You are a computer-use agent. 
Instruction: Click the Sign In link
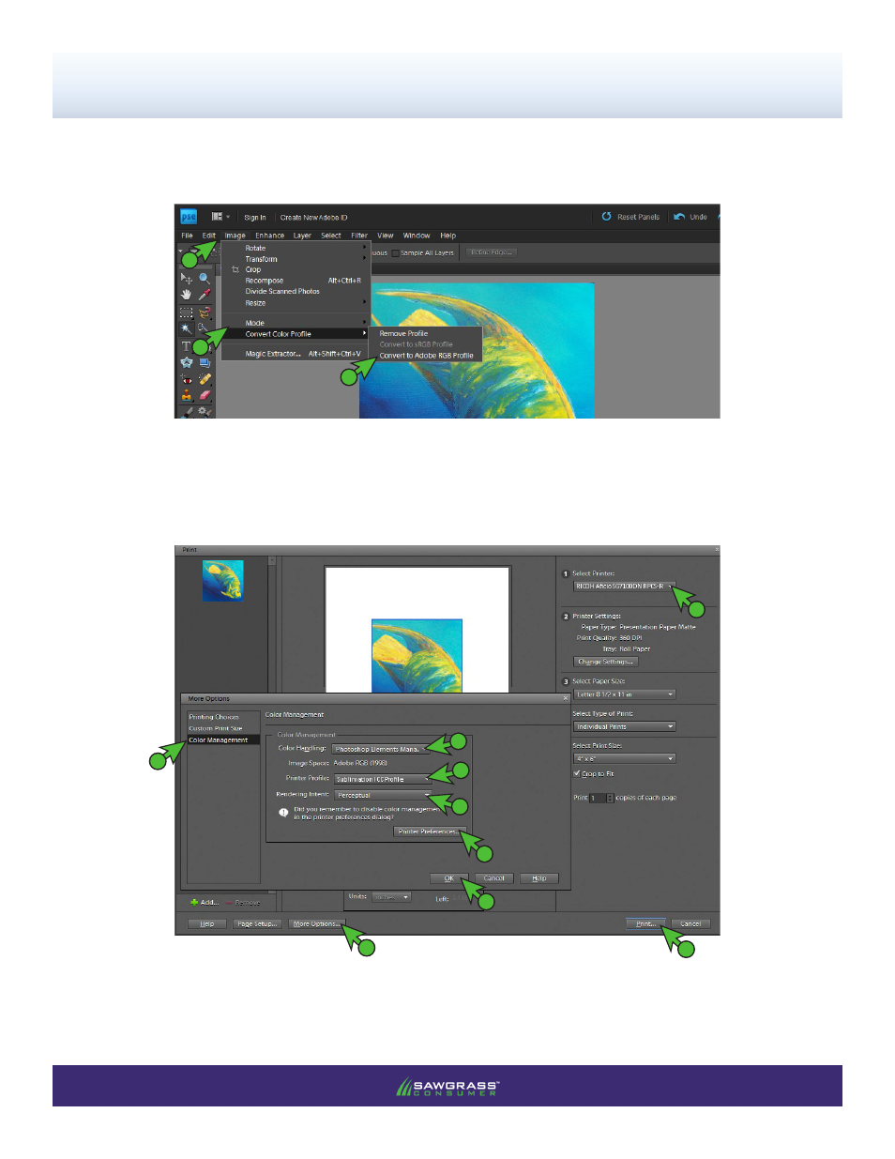(255, 217)
